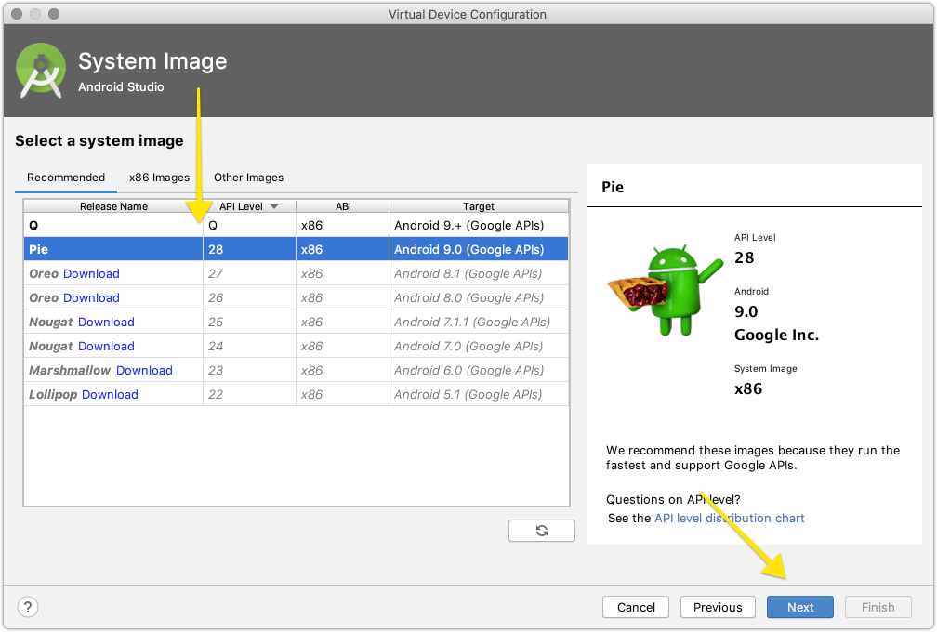Switch to the x86 Images tab
The width and height of the screenshot is (937, 632).
click(159, 178)
